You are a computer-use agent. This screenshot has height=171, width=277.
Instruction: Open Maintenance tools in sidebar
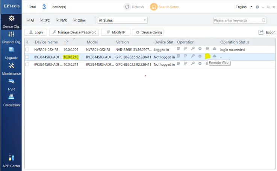point(11,69)
